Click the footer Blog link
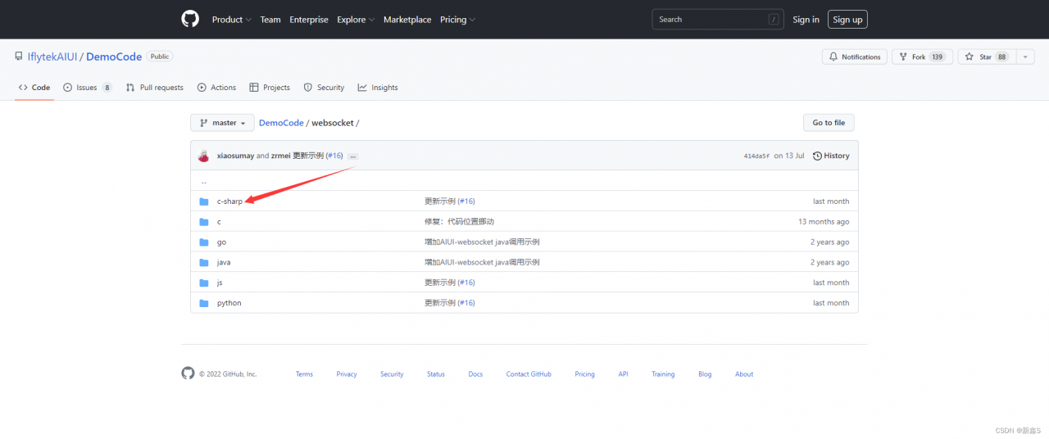 point(705,374)
